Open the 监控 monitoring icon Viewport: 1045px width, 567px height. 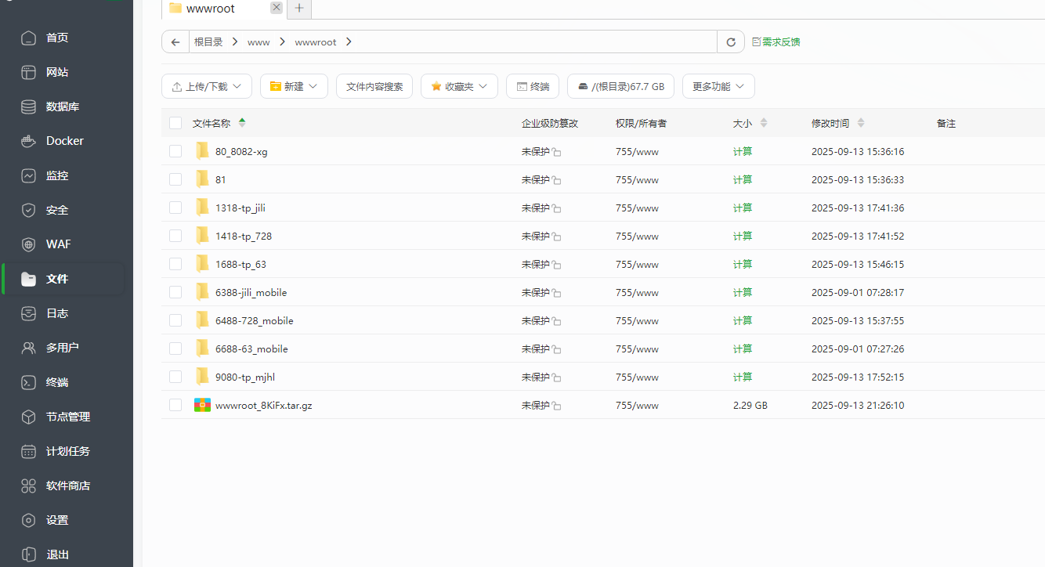[29, 175]
